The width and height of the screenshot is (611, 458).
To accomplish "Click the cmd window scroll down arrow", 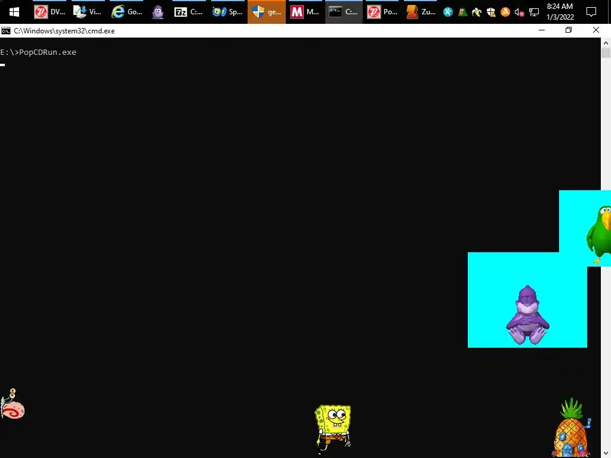I will [606, 453].
